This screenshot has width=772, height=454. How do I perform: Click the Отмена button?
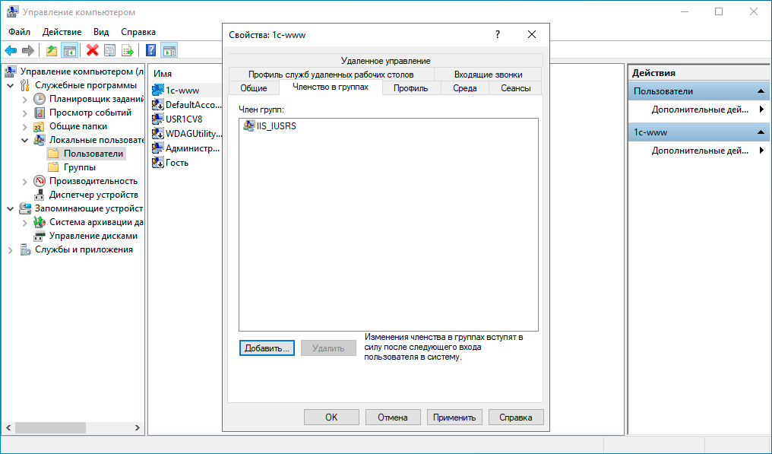pos(393,417)
